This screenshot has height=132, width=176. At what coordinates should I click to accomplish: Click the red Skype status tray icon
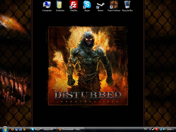(x=156, y=129)
